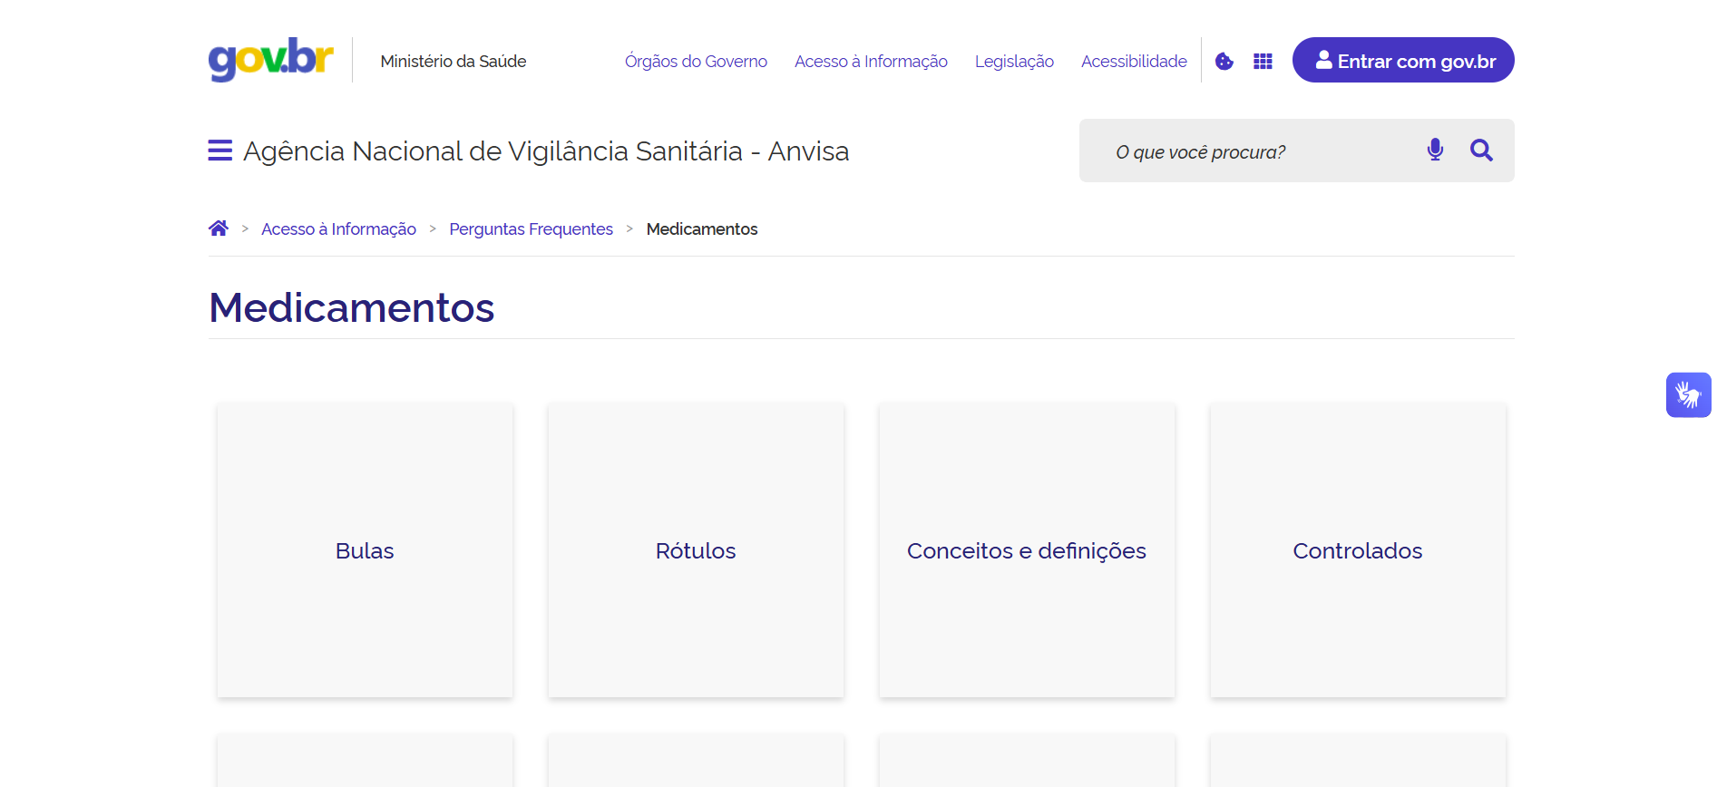Go to Perguntas Frequentes breadcrumb
The height and width of the screenshot is (787, 1717).
pos(531,229)
